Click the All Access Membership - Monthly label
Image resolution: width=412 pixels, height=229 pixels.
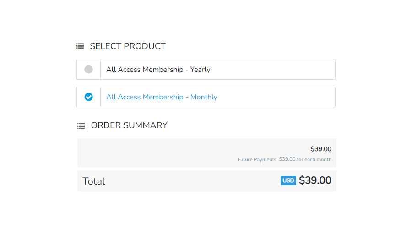click(162, 97)
